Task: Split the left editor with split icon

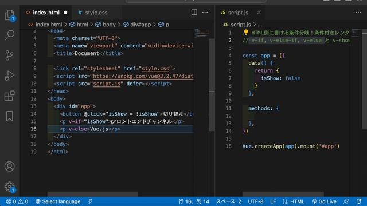Action: (x=194, y=13)
